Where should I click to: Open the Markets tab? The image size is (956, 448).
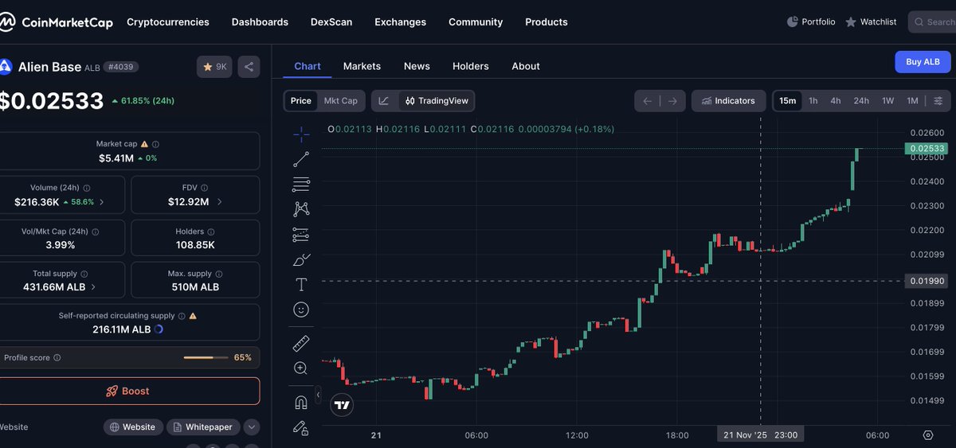[x=362, y=66]
